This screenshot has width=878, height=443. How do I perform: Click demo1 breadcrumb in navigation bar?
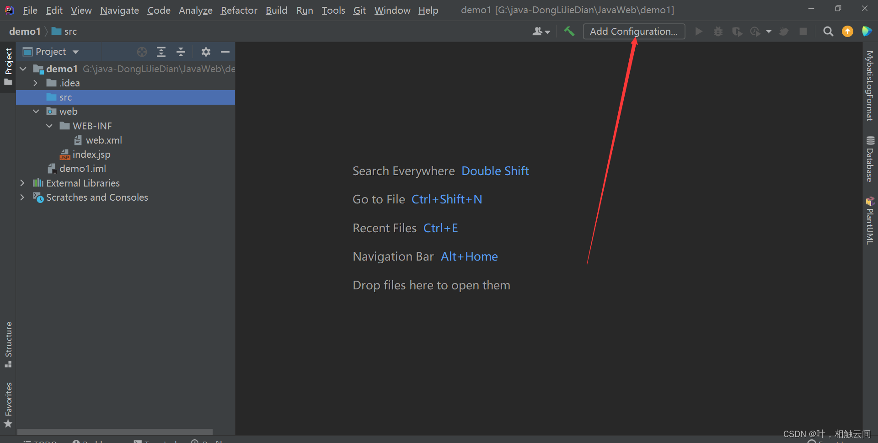point(25,31)
